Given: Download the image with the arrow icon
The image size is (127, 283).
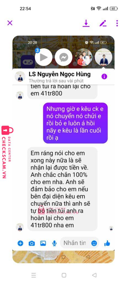Looking at the screenshot, I should tap(86, 23).
